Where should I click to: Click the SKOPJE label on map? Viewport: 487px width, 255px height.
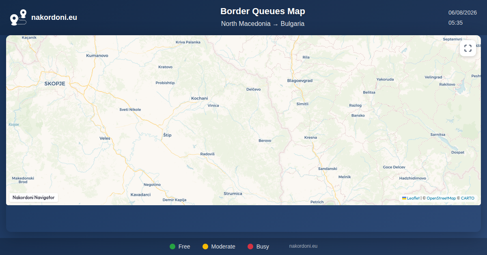(55, 83)
